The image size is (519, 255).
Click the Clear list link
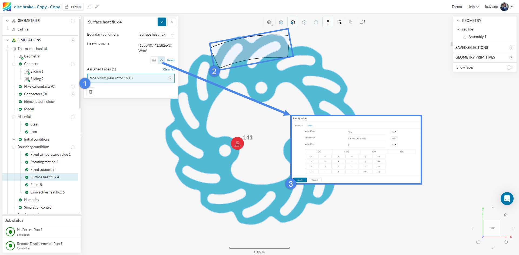(169, 69)
